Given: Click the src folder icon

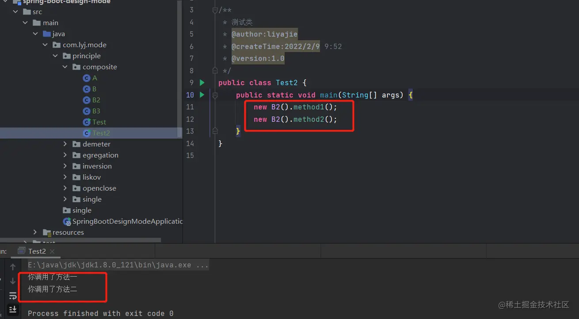Looking at the screenshot, I should coord(27,12).
